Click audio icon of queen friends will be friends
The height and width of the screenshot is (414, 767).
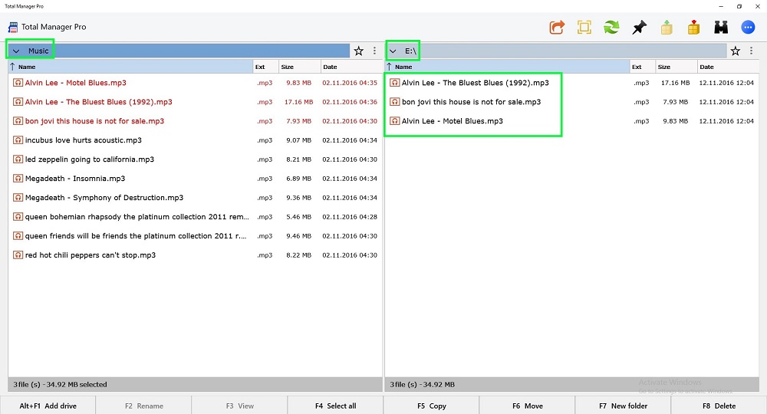(18, 235)
